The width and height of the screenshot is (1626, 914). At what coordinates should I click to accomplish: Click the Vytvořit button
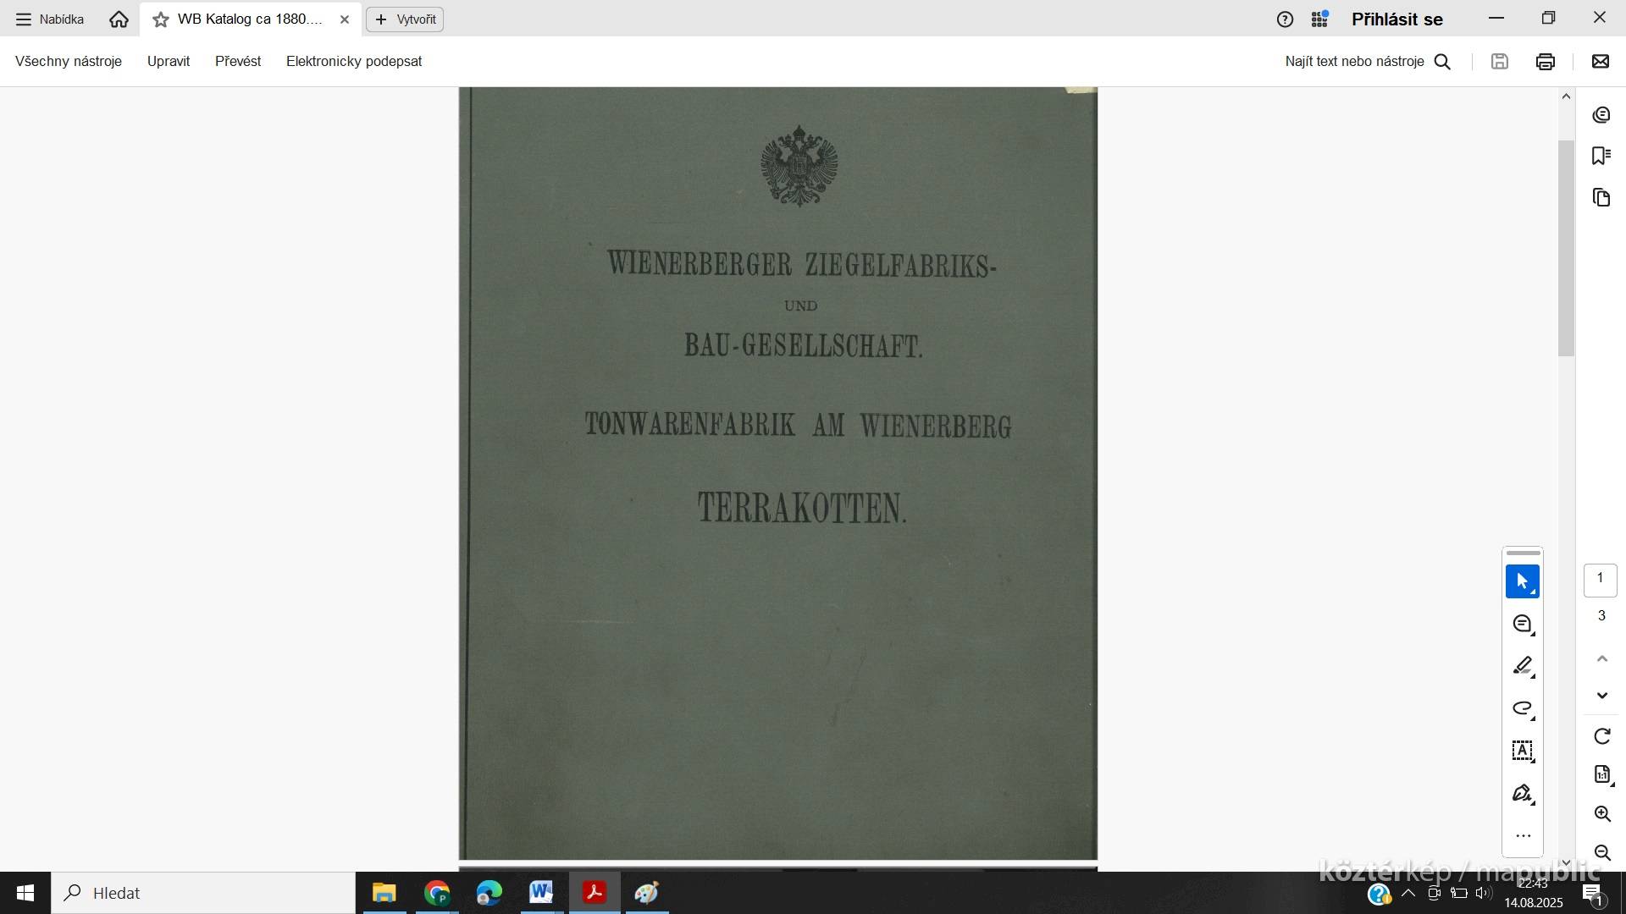click(x=405, y=19)
